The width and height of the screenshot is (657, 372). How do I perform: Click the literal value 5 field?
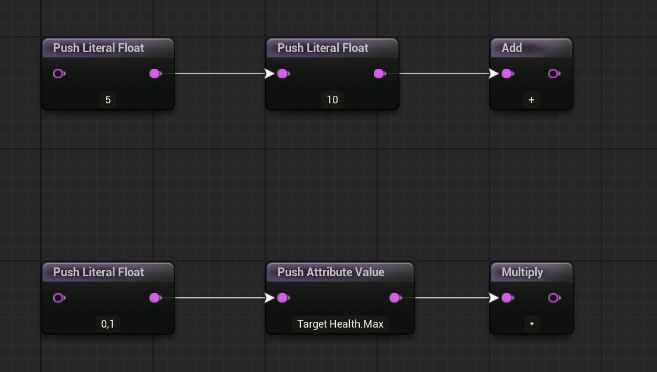(108, 100)
